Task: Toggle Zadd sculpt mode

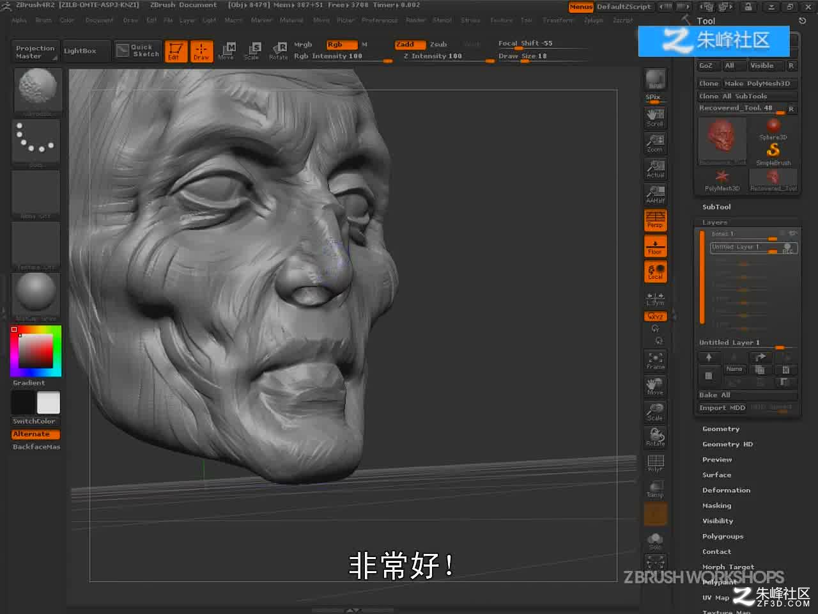Action: point(410,45)
